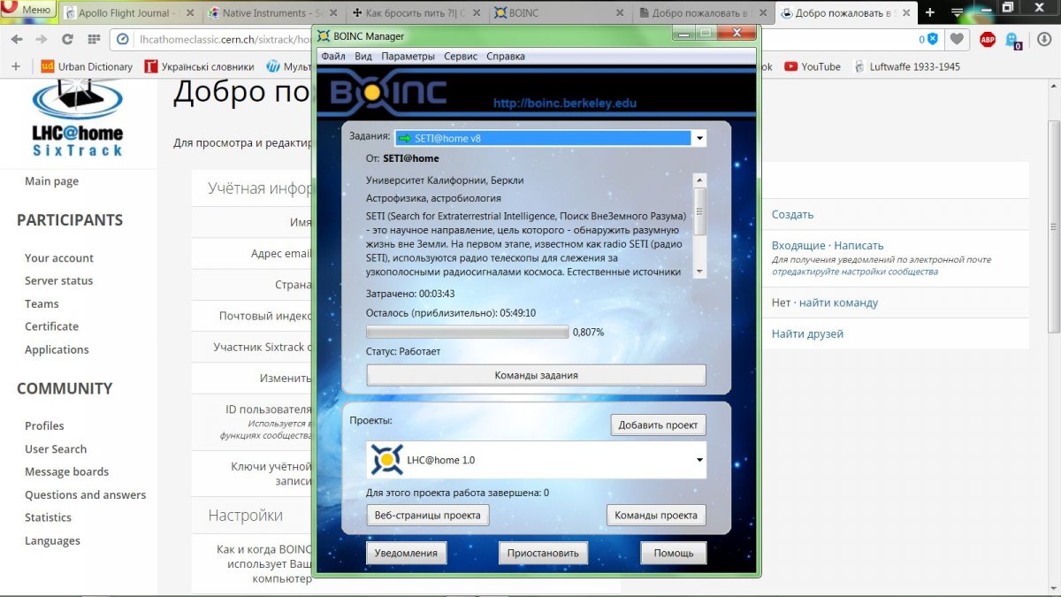The image size is (1061, 597).
Task: Click the найти команду link
Action: click(838, 302)
